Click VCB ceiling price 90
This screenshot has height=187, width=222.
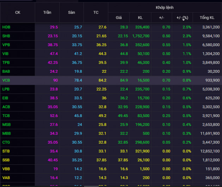point(56,80)
